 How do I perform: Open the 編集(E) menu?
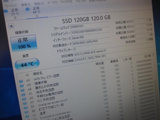pyautogui.click(x=26, y=5)
